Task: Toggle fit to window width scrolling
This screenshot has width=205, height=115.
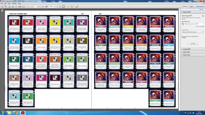Action: pyautogui.click(x=60, y=6)
